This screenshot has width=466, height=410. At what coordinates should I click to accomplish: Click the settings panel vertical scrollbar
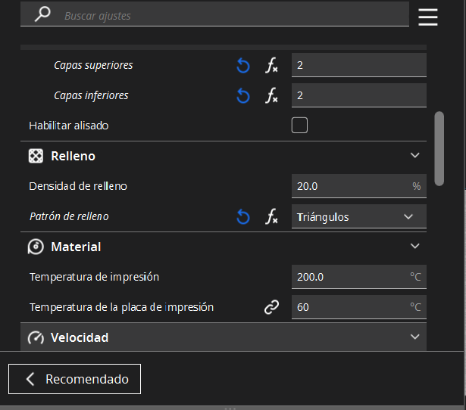click(x=439, y=148)
